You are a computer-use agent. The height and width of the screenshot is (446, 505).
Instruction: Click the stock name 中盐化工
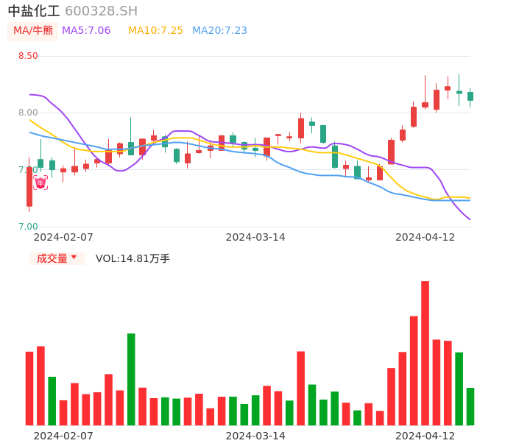(34, 11)
